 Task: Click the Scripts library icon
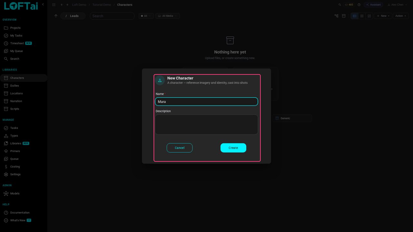click(x=6, y=109)
